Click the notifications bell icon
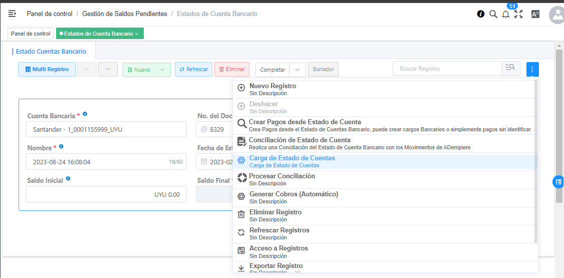564x278 pixels. (x=505, y=14)
